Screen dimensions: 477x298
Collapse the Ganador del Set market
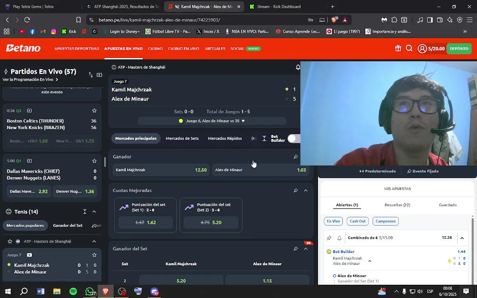point(306,249)
